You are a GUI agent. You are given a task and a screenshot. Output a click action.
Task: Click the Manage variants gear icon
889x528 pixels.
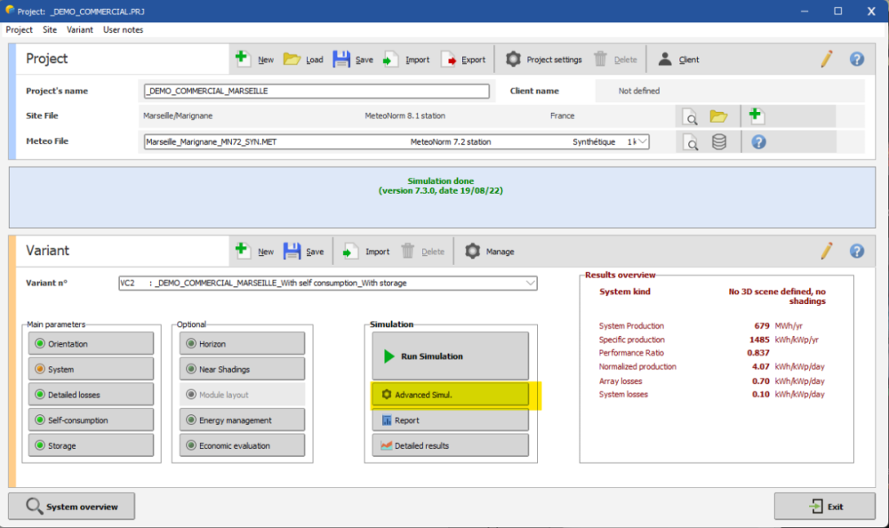(x=473, y=252)
